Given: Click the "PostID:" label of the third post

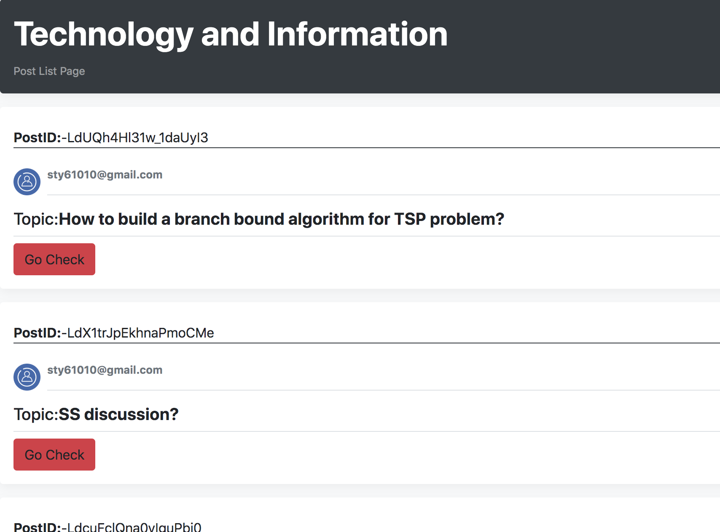Looking at the screenshot, I should coord(38,527).
